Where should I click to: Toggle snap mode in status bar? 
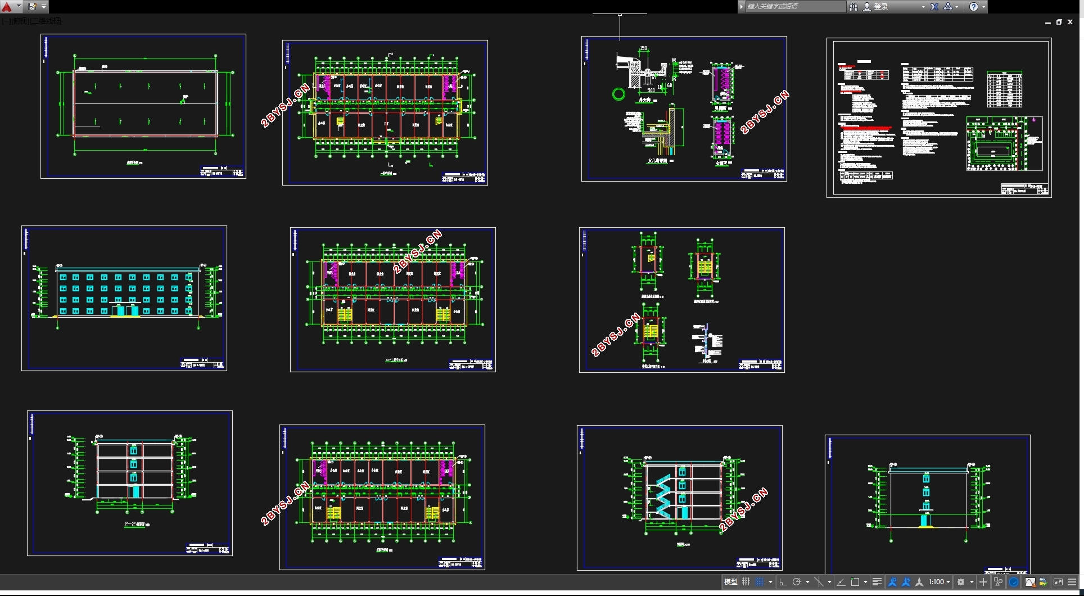[760, 582]
